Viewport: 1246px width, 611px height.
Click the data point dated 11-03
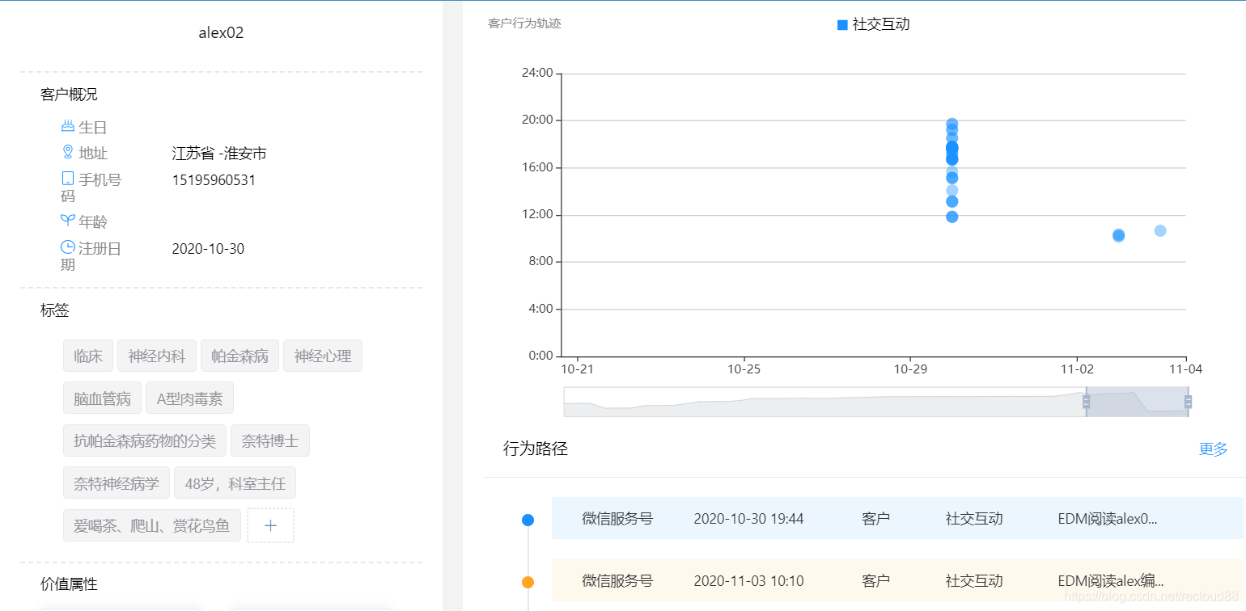point(1118,235)
